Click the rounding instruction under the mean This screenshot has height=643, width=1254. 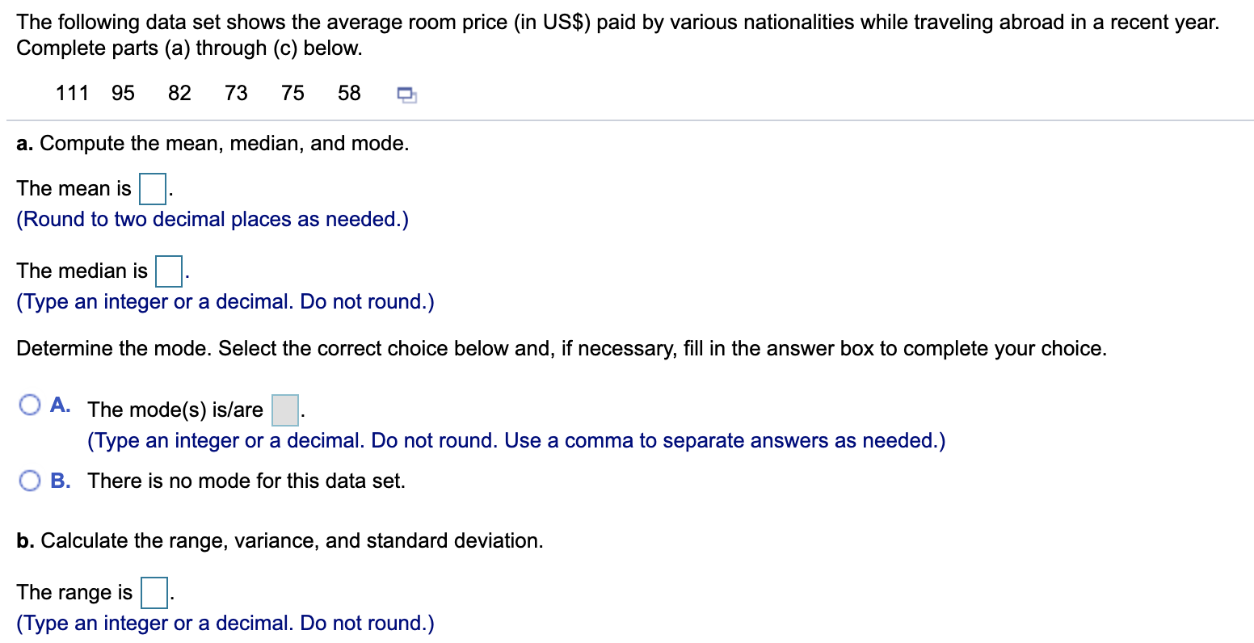(213, 219)
